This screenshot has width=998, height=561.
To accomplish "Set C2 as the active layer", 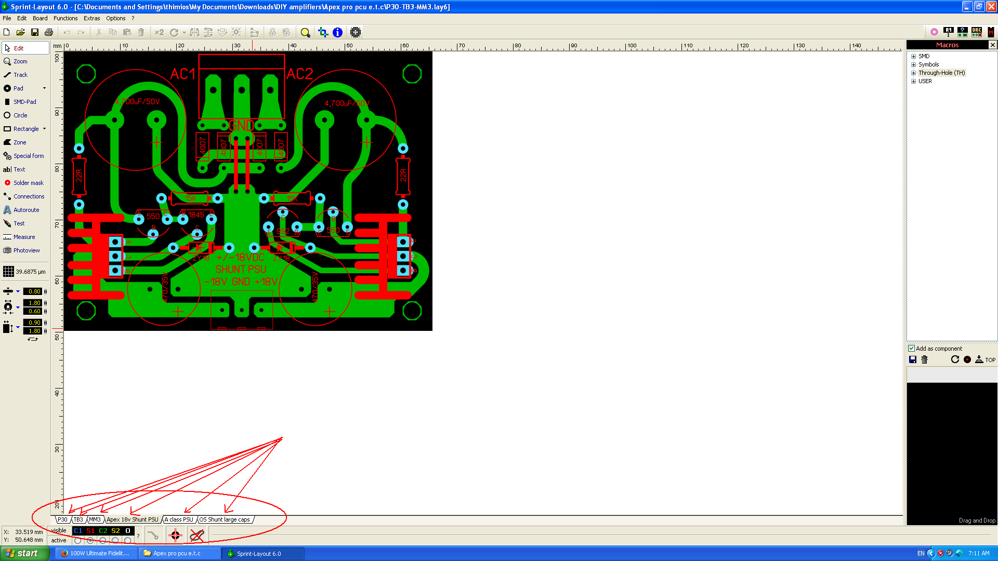I will tap(103, 540).
